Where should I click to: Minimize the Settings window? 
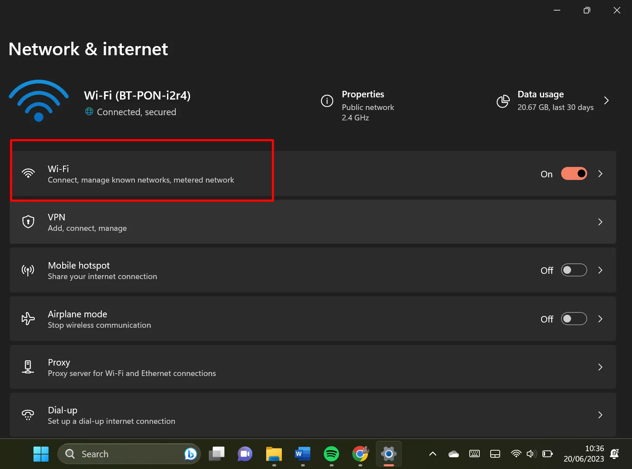coord(557,10)
